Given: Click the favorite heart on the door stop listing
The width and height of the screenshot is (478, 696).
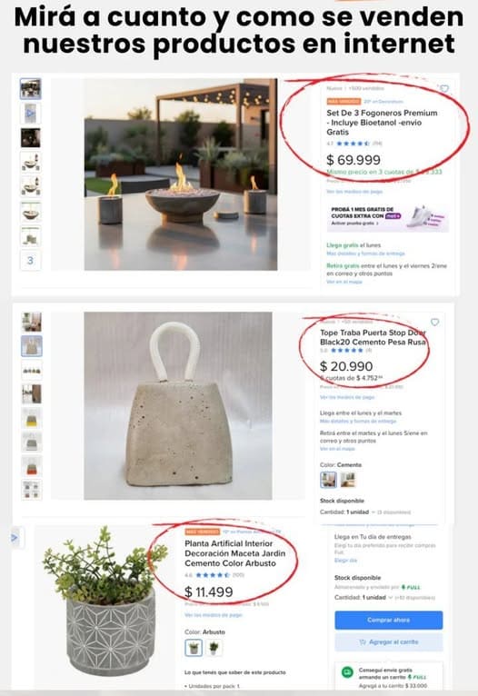Looking at the screenshot, I should [x=434, y=323].
